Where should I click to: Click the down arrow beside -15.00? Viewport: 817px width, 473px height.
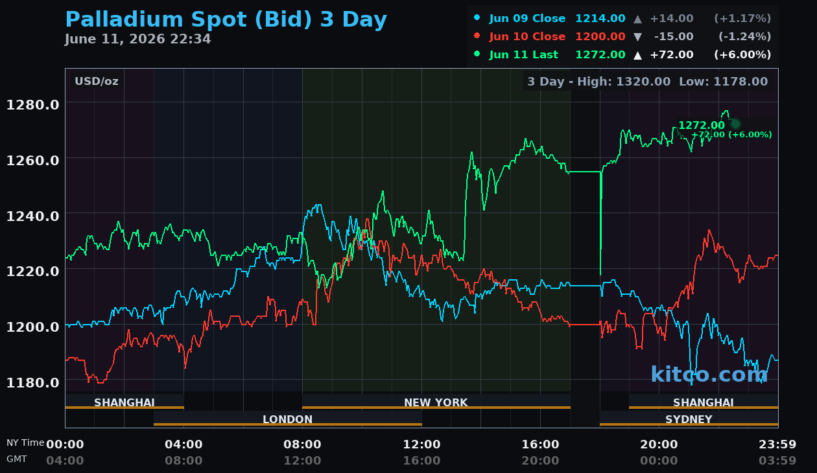tap(638, 37)
